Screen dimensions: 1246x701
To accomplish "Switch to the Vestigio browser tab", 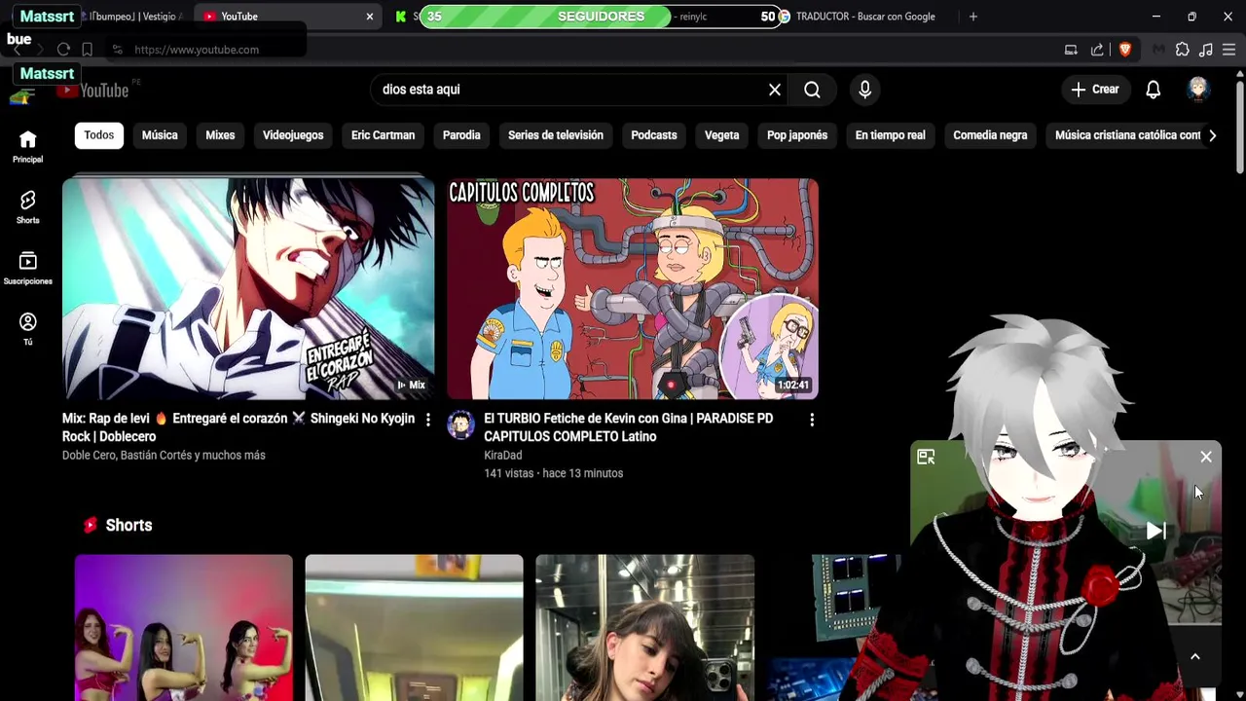I will click(136, 17).
